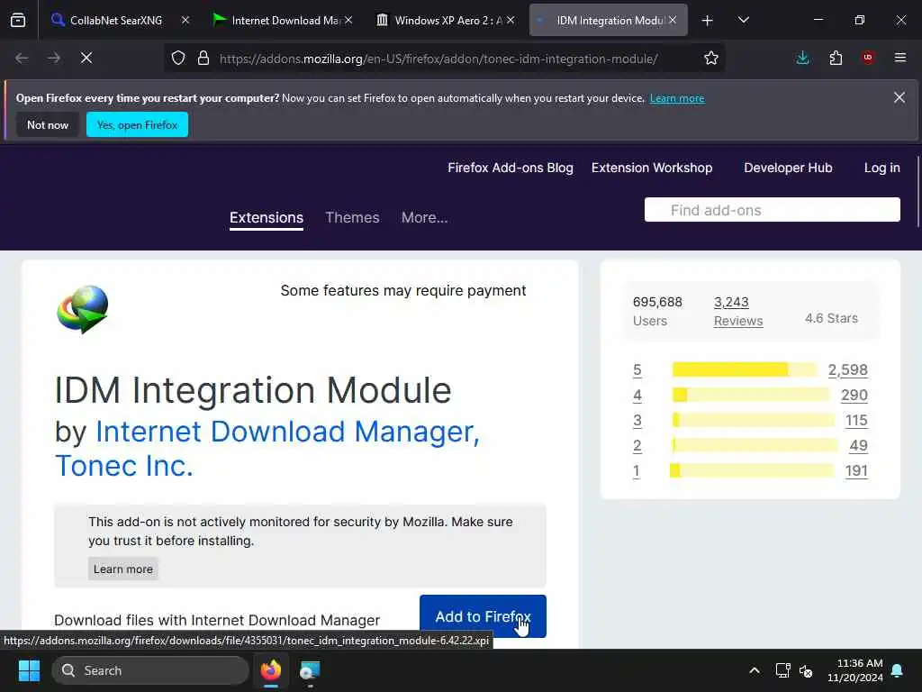Close the IDM Integration Module tab
The image size is (922, 692).
pos(673,20)
